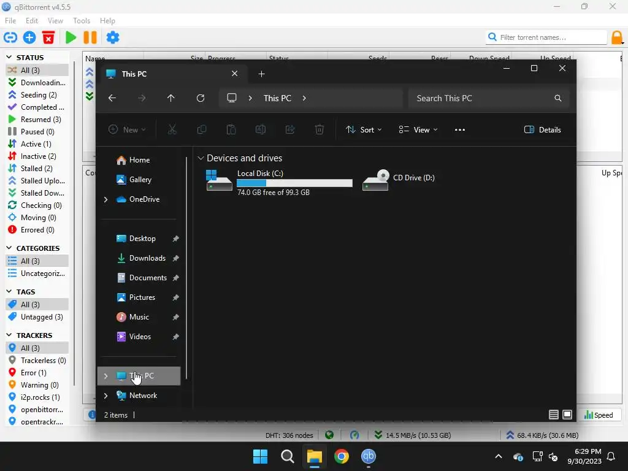The image size is (628, 471).
Task: Expand Network tree node
Action: (x=105, y=396)
